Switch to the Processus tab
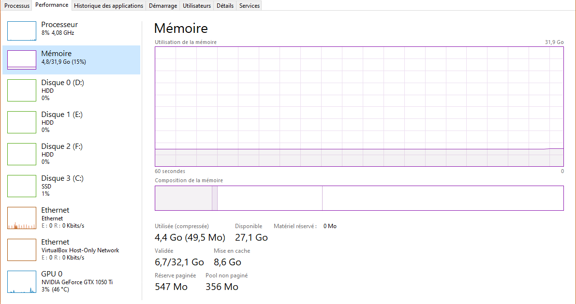576x304 pixels. (x=17, y=6)
